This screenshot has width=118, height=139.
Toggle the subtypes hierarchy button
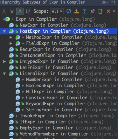click(20, 11)
